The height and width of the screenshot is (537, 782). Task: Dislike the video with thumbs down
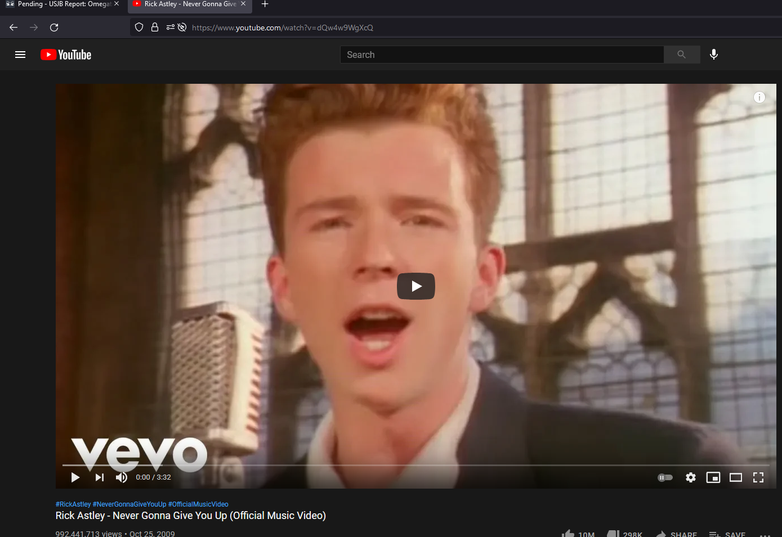coord(624,534)
